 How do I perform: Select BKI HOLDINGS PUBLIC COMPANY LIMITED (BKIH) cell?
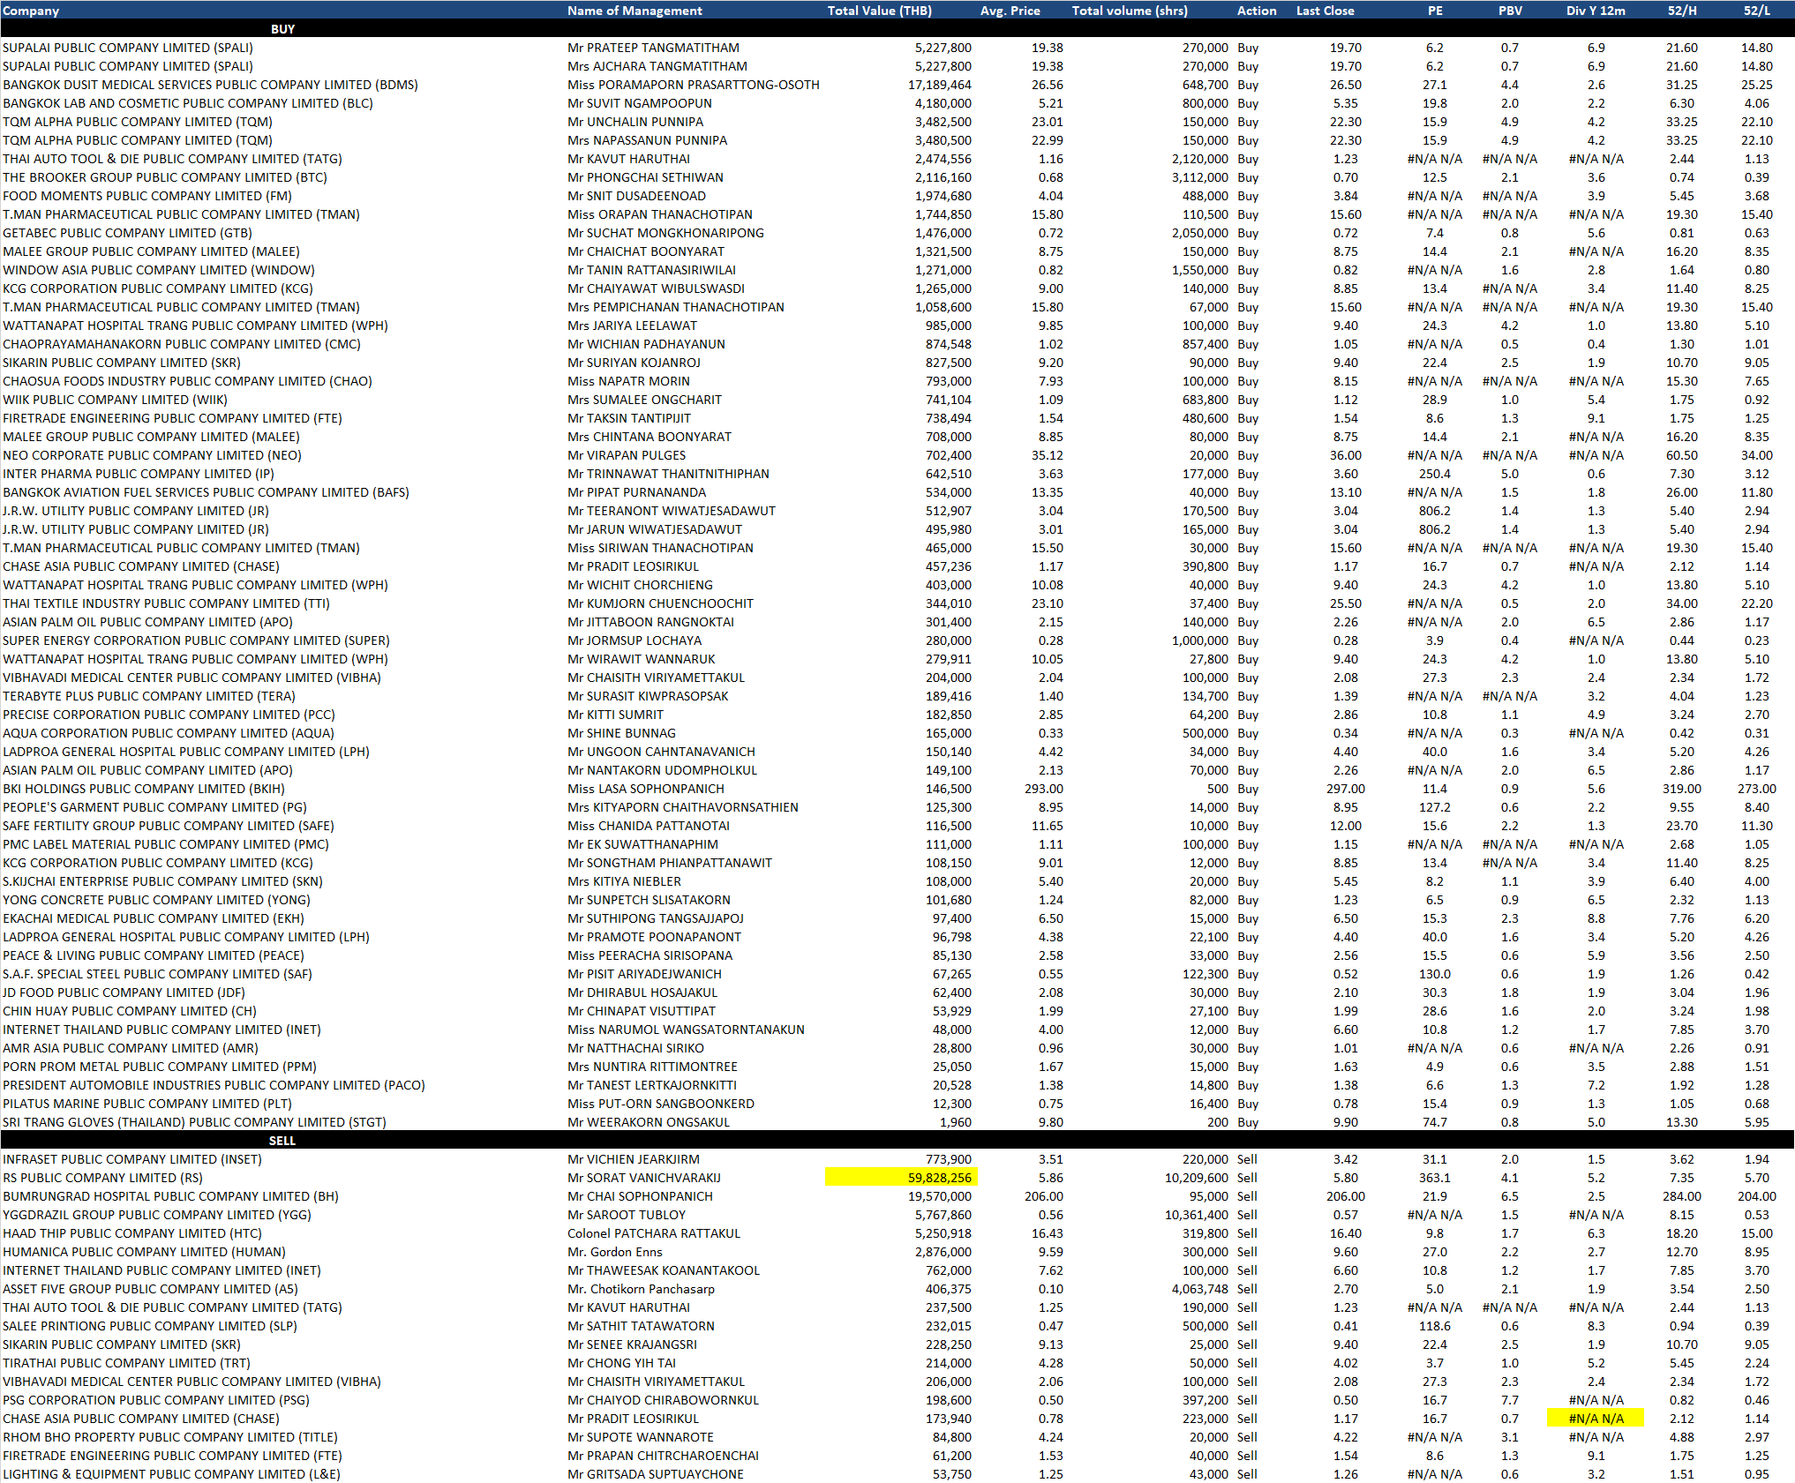(x=143, y=789)
